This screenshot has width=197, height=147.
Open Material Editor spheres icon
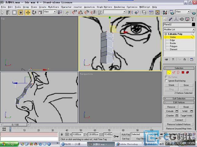pos(165,12)
